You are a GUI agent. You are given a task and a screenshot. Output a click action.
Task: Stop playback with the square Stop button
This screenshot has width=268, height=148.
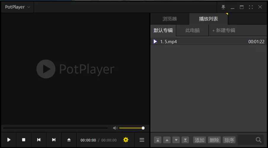[x=24, y=140]
